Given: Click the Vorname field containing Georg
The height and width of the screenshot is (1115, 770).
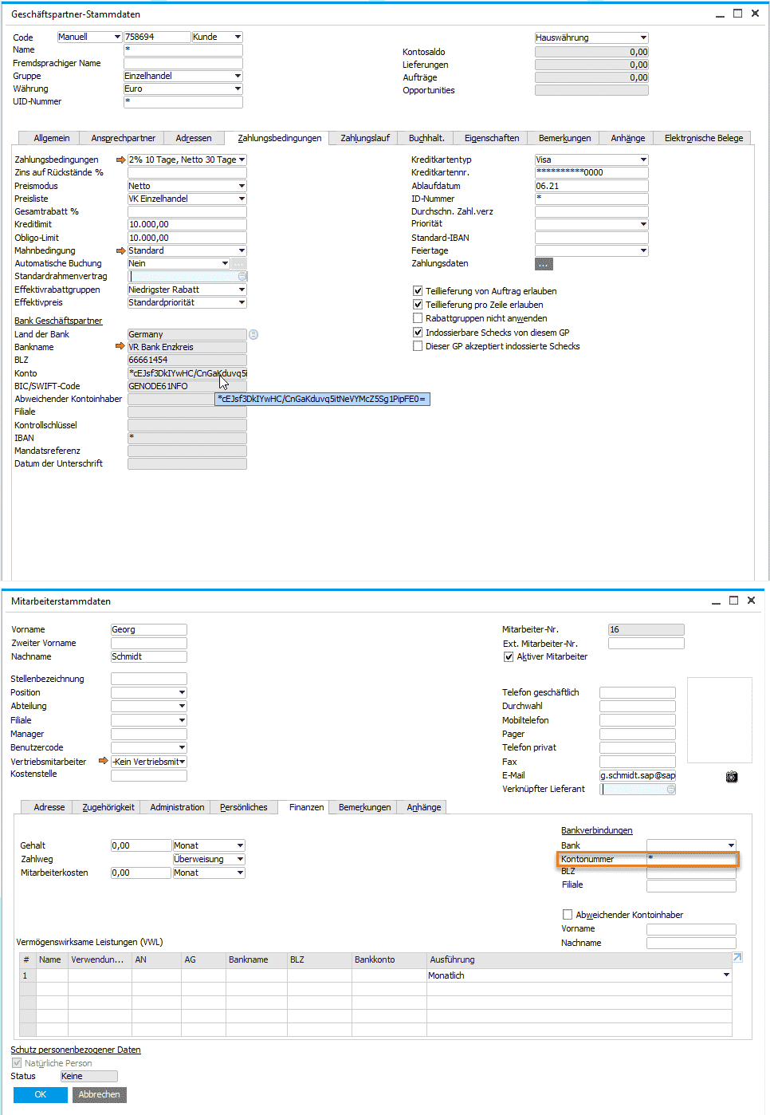Looking at the screenshot, I should coord(149,630).
